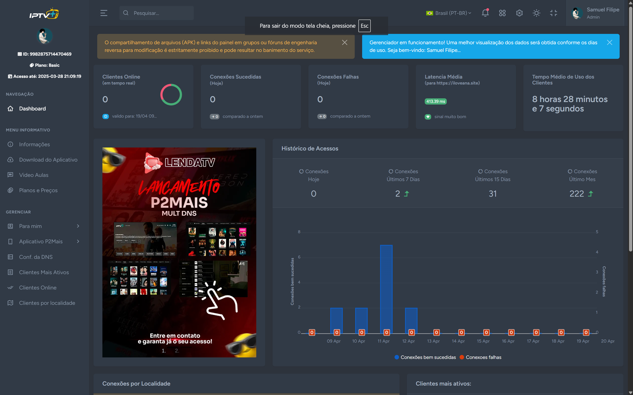Click the Clientes Mais Ativos list icon

11,273
